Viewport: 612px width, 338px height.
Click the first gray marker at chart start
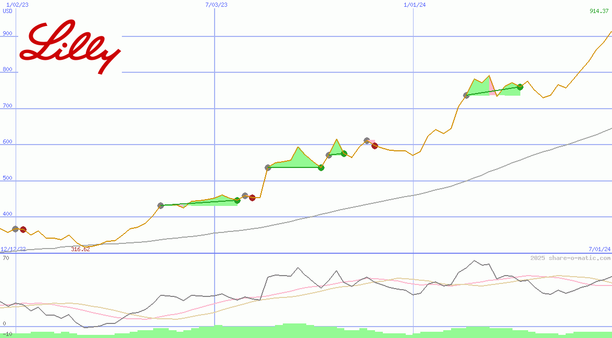point(16,229)
